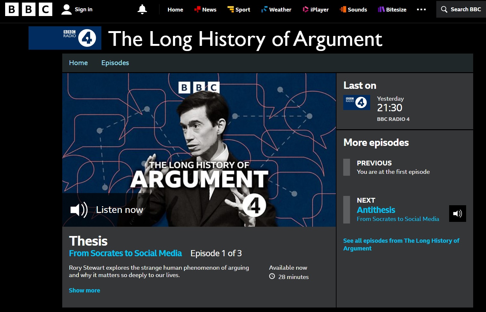Click the Radio 4 logo under Last on
This screenshot has width=486, height=312.
(357, 103)
